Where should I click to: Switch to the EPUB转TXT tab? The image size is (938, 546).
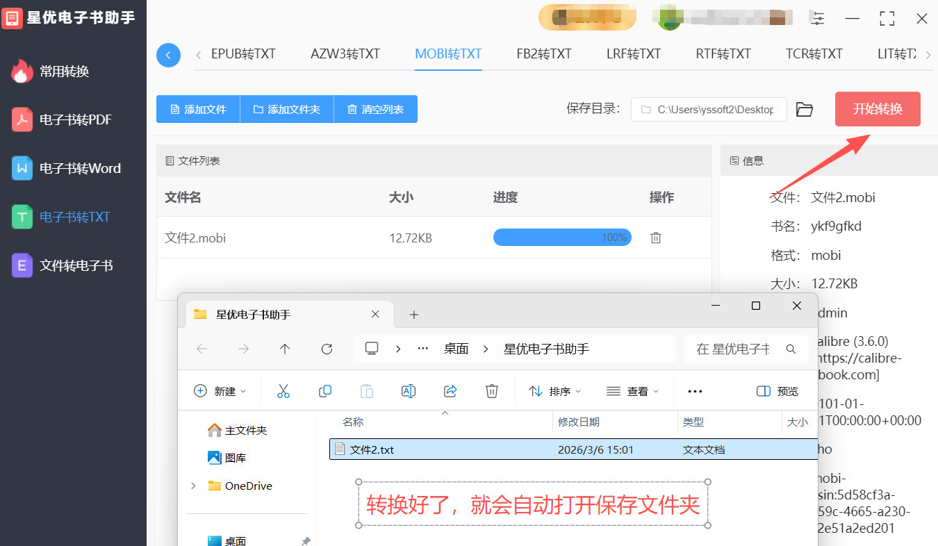[243, 53]
